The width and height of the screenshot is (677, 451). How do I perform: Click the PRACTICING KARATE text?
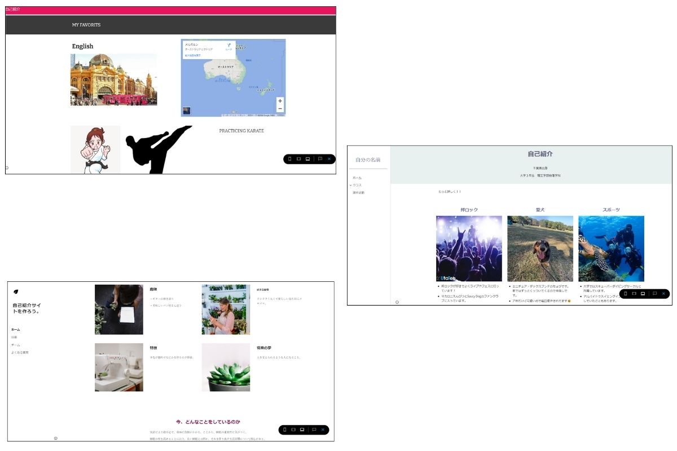241,131
